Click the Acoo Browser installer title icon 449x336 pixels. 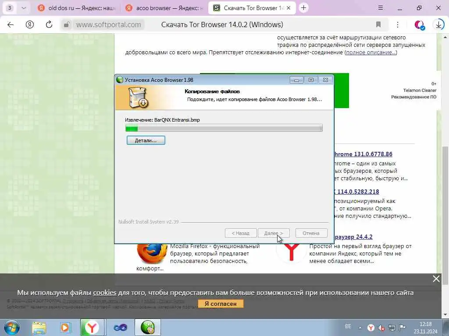pos(120,80)
